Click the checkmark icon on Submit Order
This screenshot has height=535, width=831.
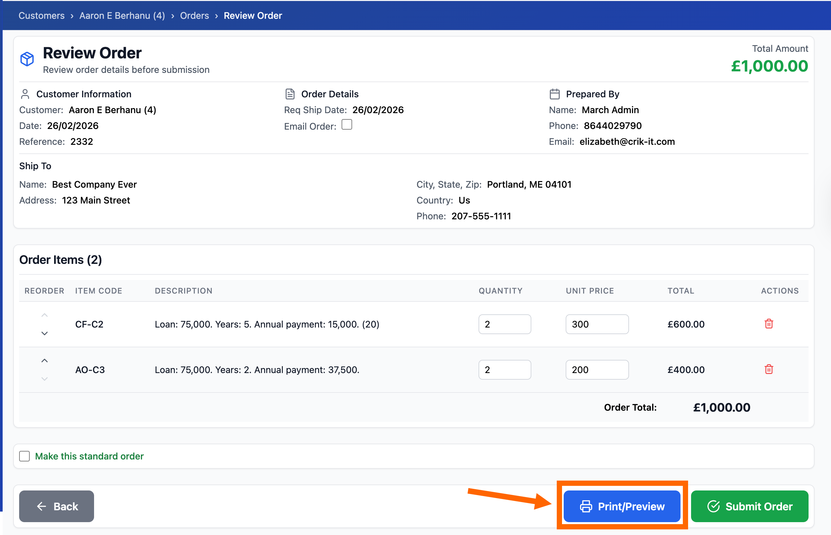[713, 506]
